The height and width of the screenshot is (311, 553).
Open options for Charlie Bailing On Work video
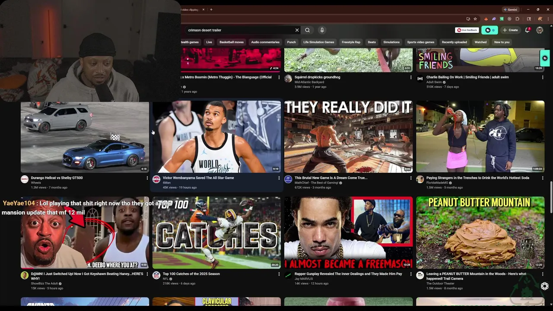point(543,77)
